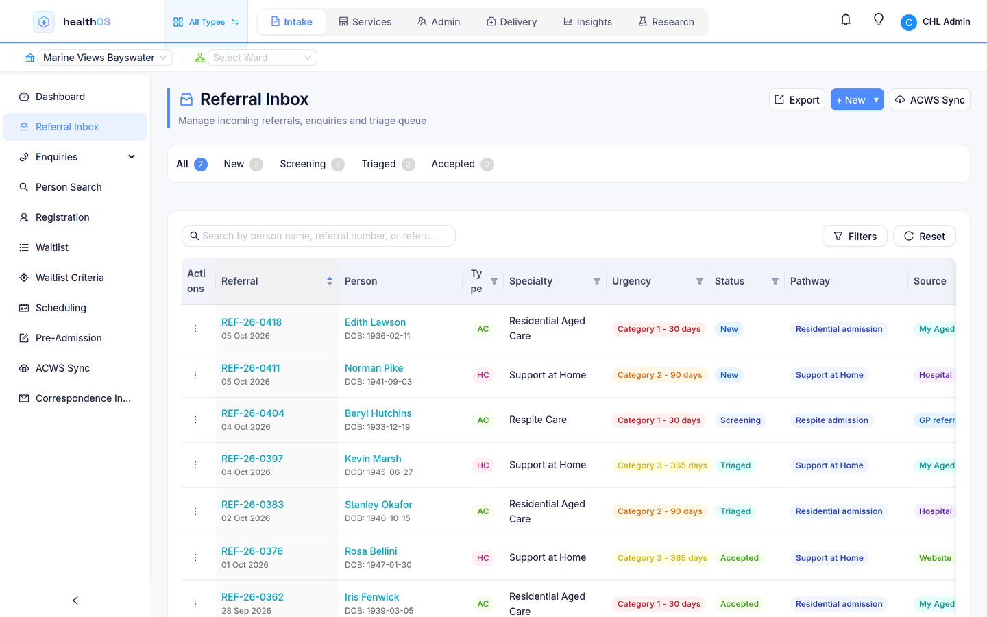
Task: Open the New button dropdown arrow
Action: [876, 100]
